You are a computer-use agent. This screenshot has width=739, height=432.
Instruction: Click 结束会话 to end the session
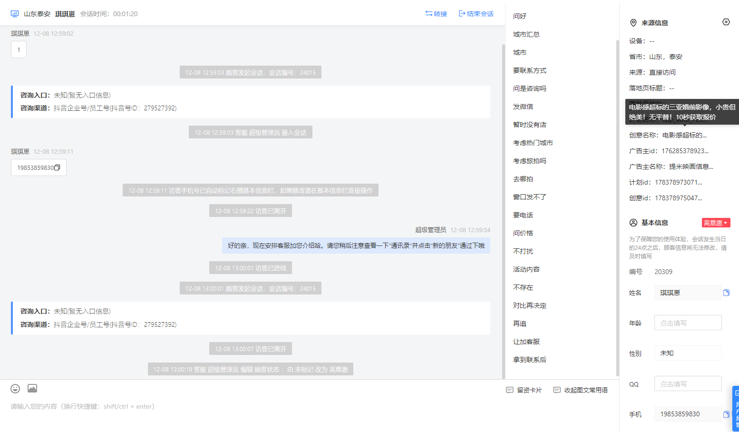point(476,14)
